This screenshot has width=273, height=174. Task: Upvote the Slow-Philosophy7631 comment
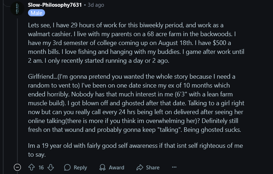click(32, 167)
